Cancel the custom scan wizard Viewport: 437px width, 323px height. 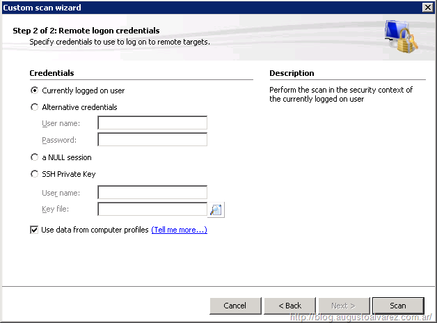pyautogui.click(x=235, y=306)
